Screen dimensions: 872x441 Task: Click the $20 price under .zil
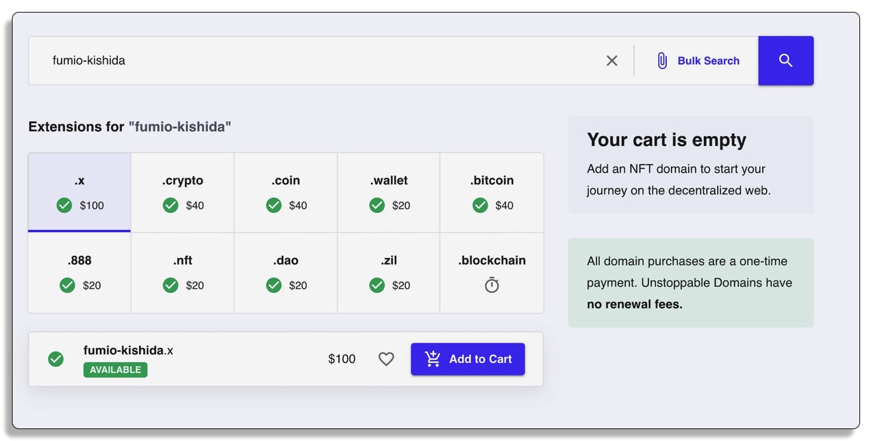[x=402, y=286]
